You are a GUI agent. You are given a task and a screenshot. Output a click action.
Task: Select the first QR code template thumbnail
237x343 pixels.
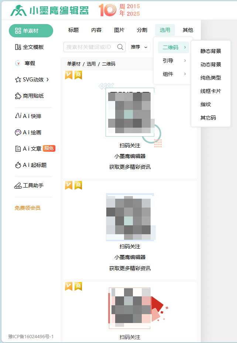click(x=130, y=112)
